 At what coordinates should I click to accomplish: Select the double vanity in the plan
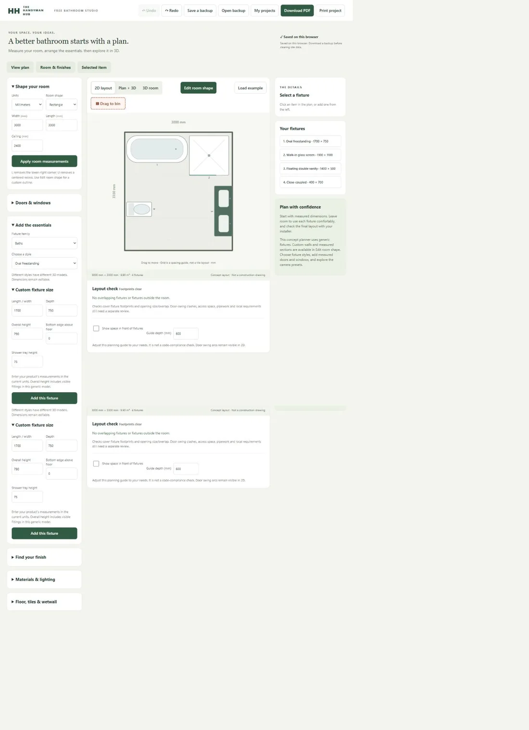tap(224, 211)
